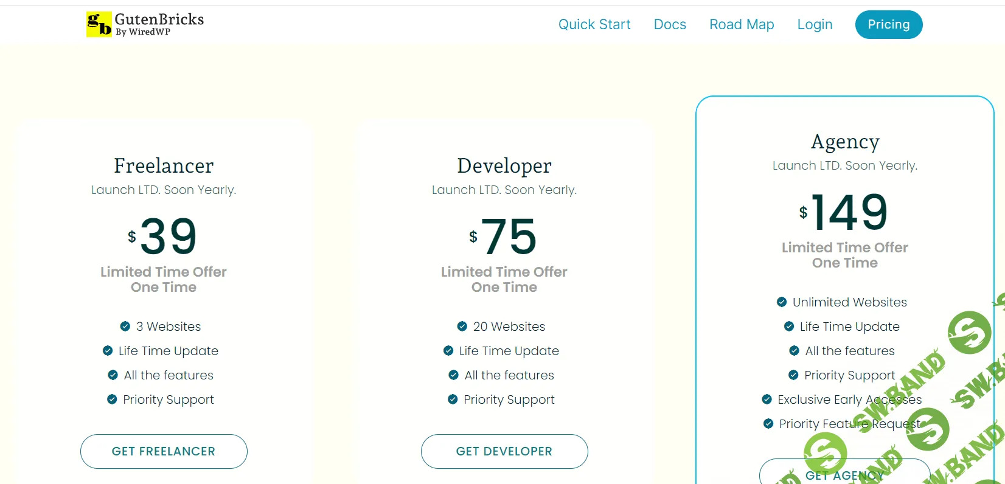Click check icon next to Priority Feature Request
1005x484 pixels.
[768, 424]
